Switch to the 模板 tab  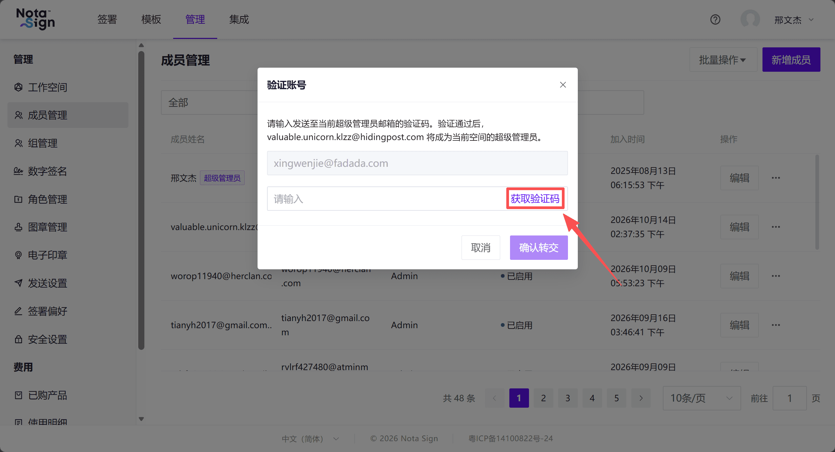pyautogui.click(x=151, y=19)
